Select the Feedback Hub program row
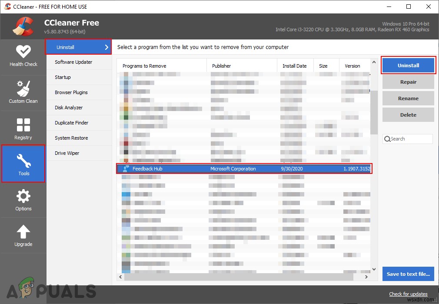Viewport: 439px width, 304px height. [244, 169]
